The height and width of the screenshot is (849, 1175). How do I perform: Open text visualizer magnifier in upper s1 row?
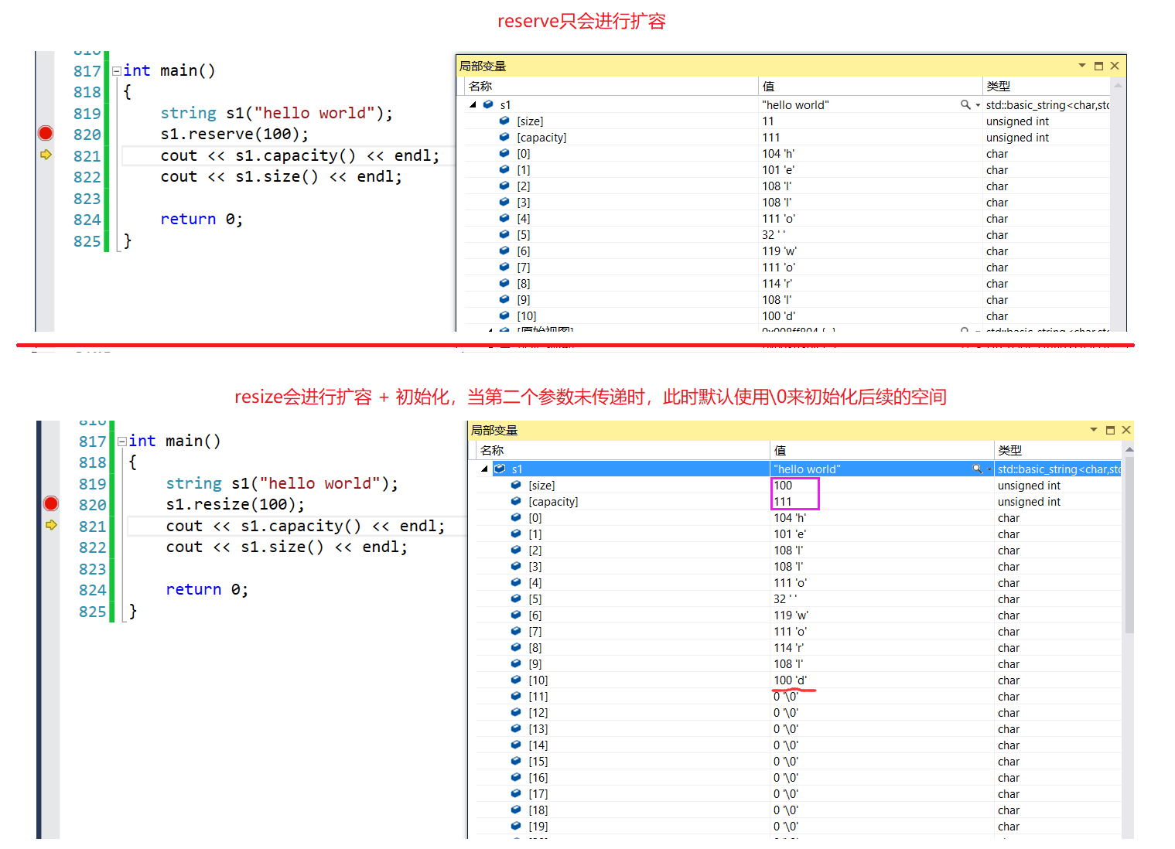pos(965,104)
